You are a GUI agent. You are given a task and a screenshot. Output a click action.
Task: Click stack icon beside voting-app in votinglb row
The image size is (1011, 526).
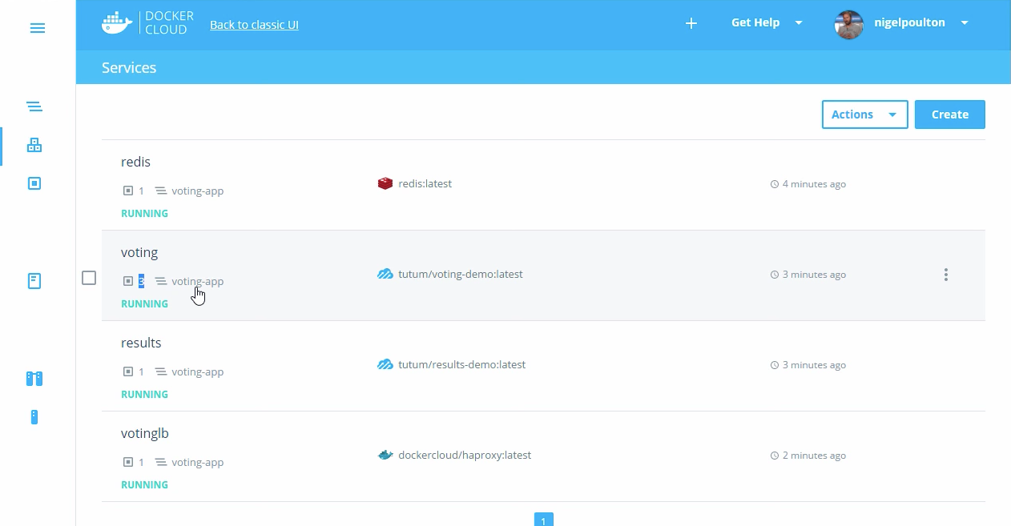[x=161, y=462]
